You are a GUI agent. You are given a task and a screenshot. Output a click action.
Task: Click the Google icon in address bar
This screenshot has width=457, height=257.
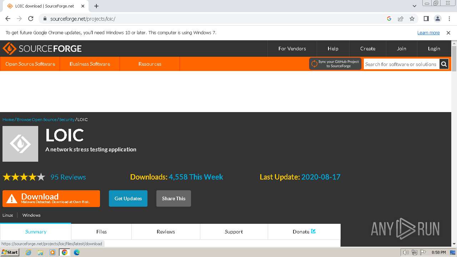[389, 19]
